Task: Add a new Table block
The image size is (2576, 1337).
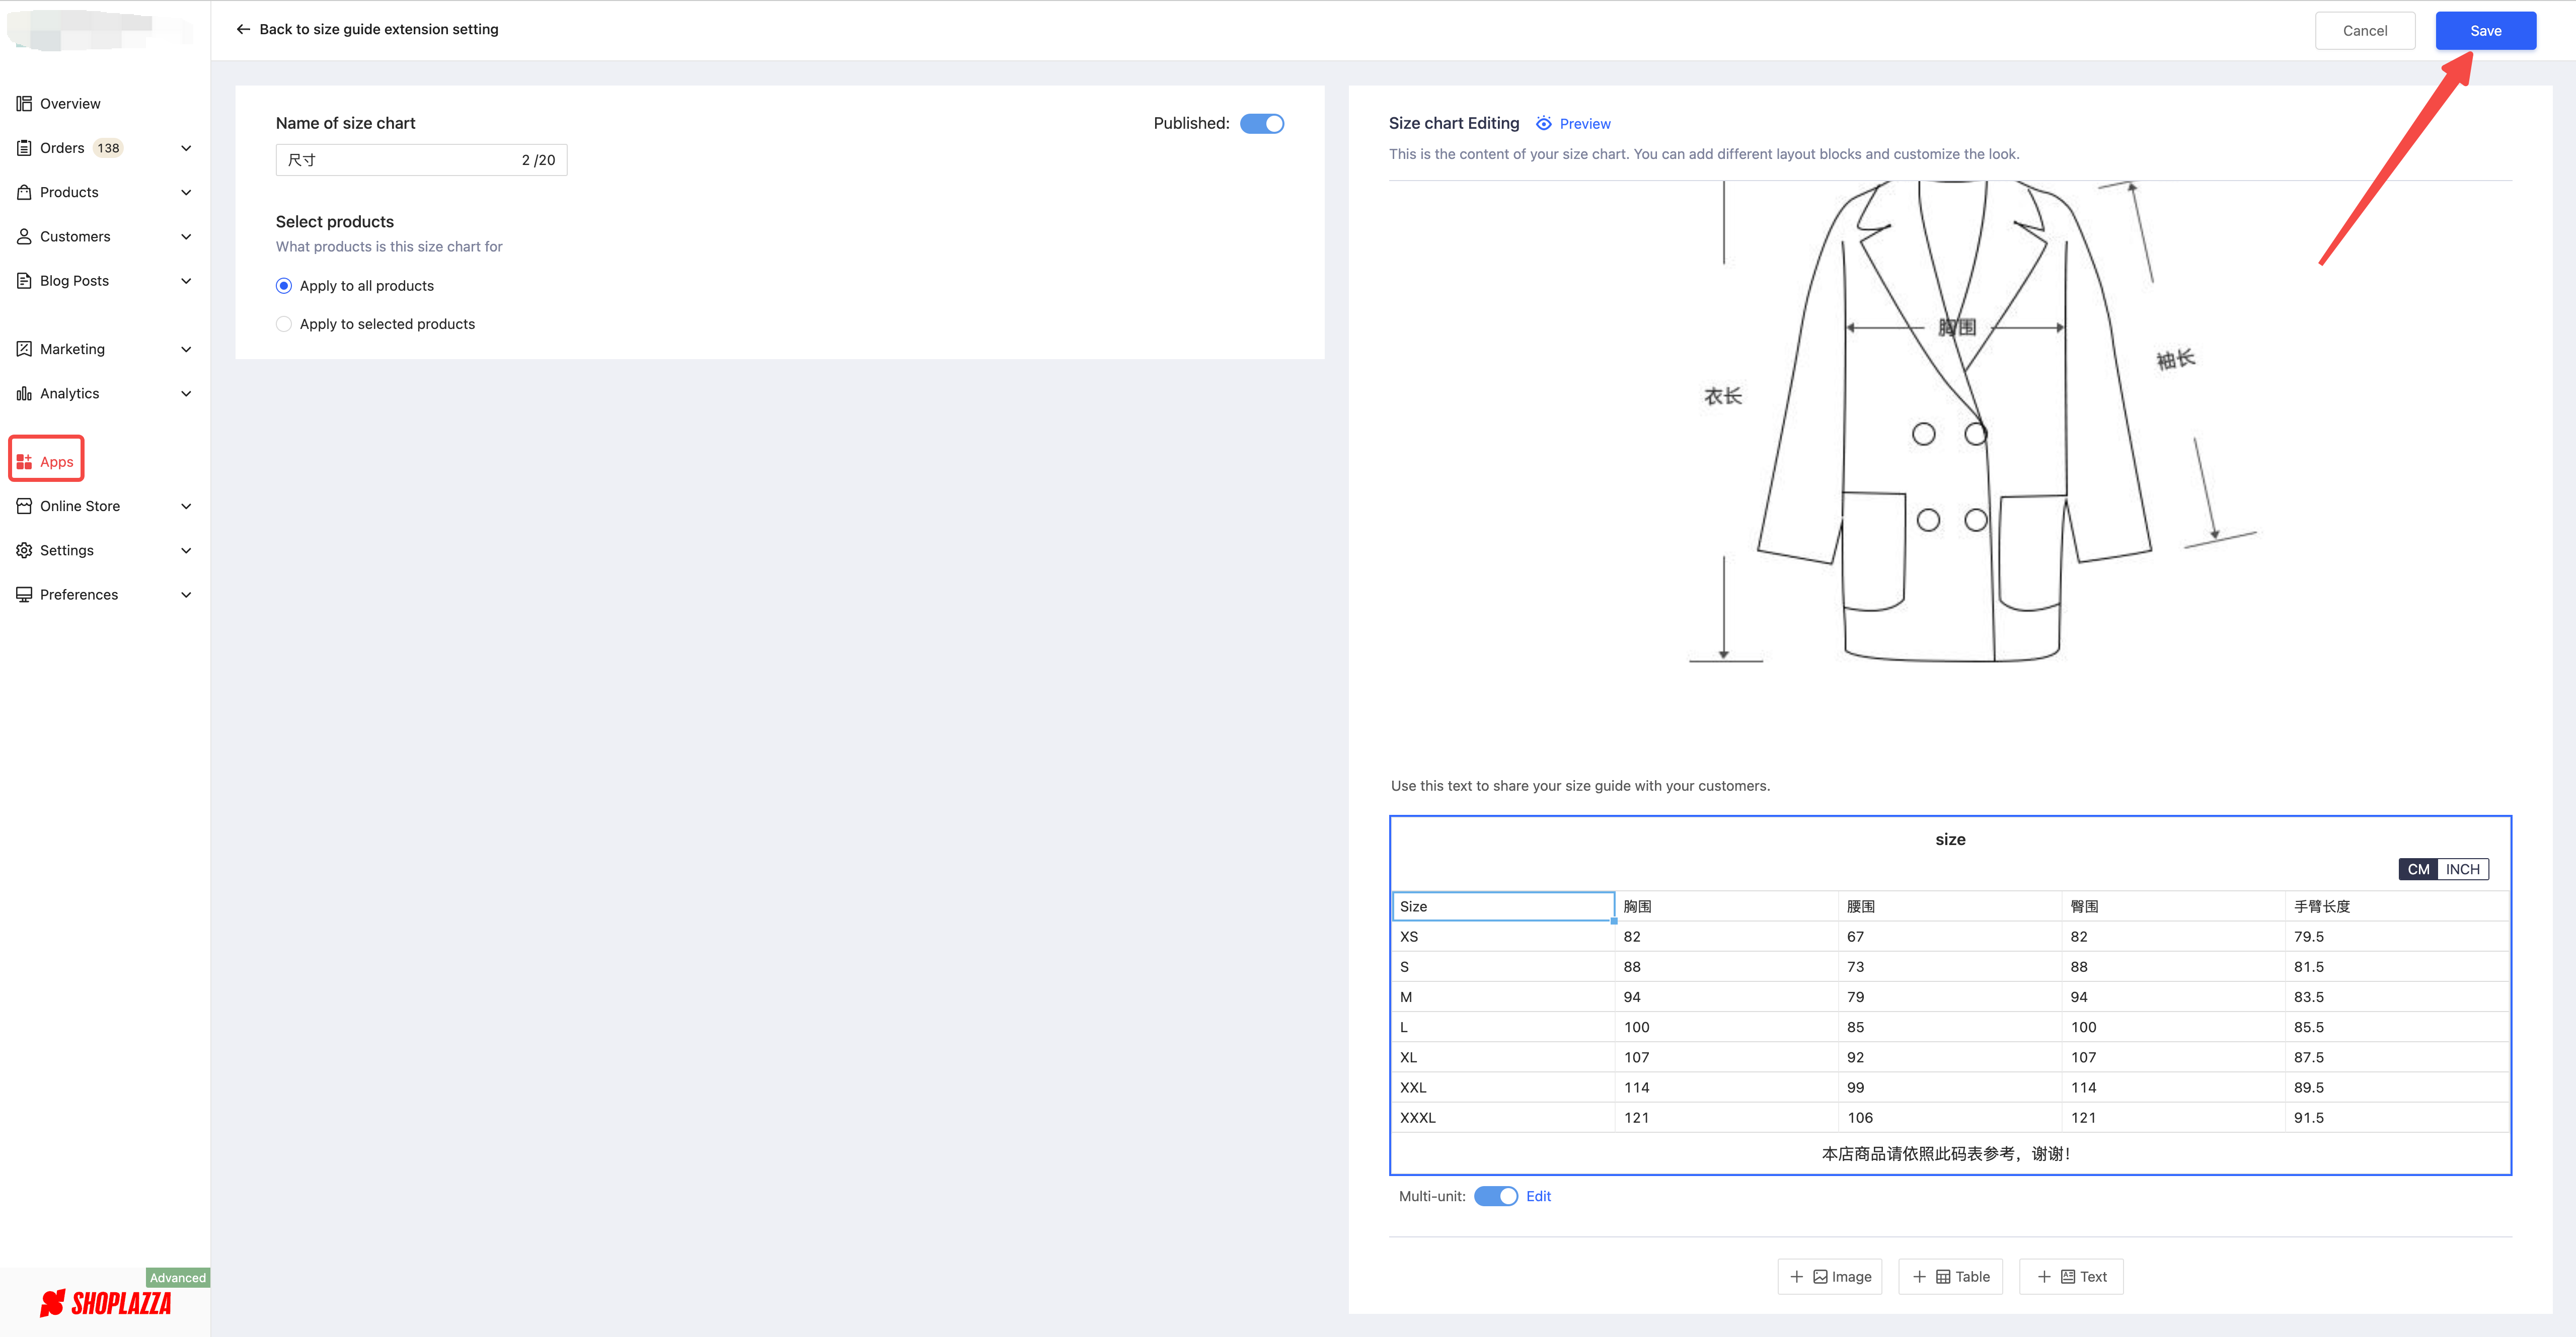Action: pos(1950,1277)
